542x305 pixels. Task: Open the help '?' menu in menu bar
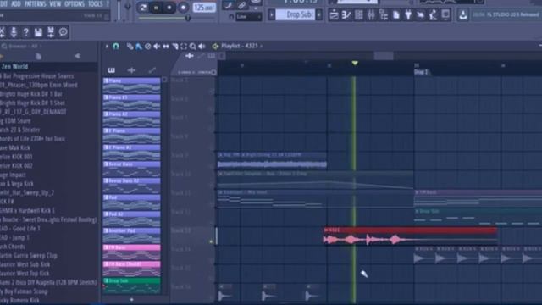(108, 3)
